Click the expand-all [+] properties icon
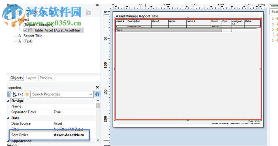The image size is (278, 146). coord(21,94)
